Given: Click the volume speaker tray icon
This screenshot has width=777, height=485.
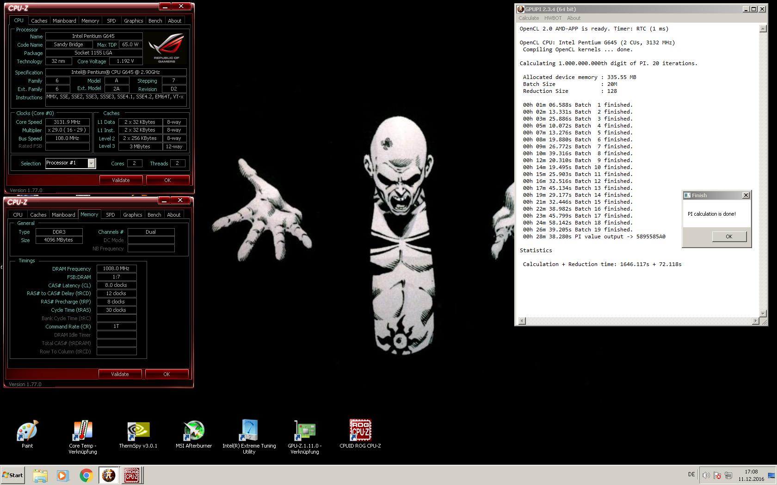Looking at the screenshot, I should coord(706,475).
